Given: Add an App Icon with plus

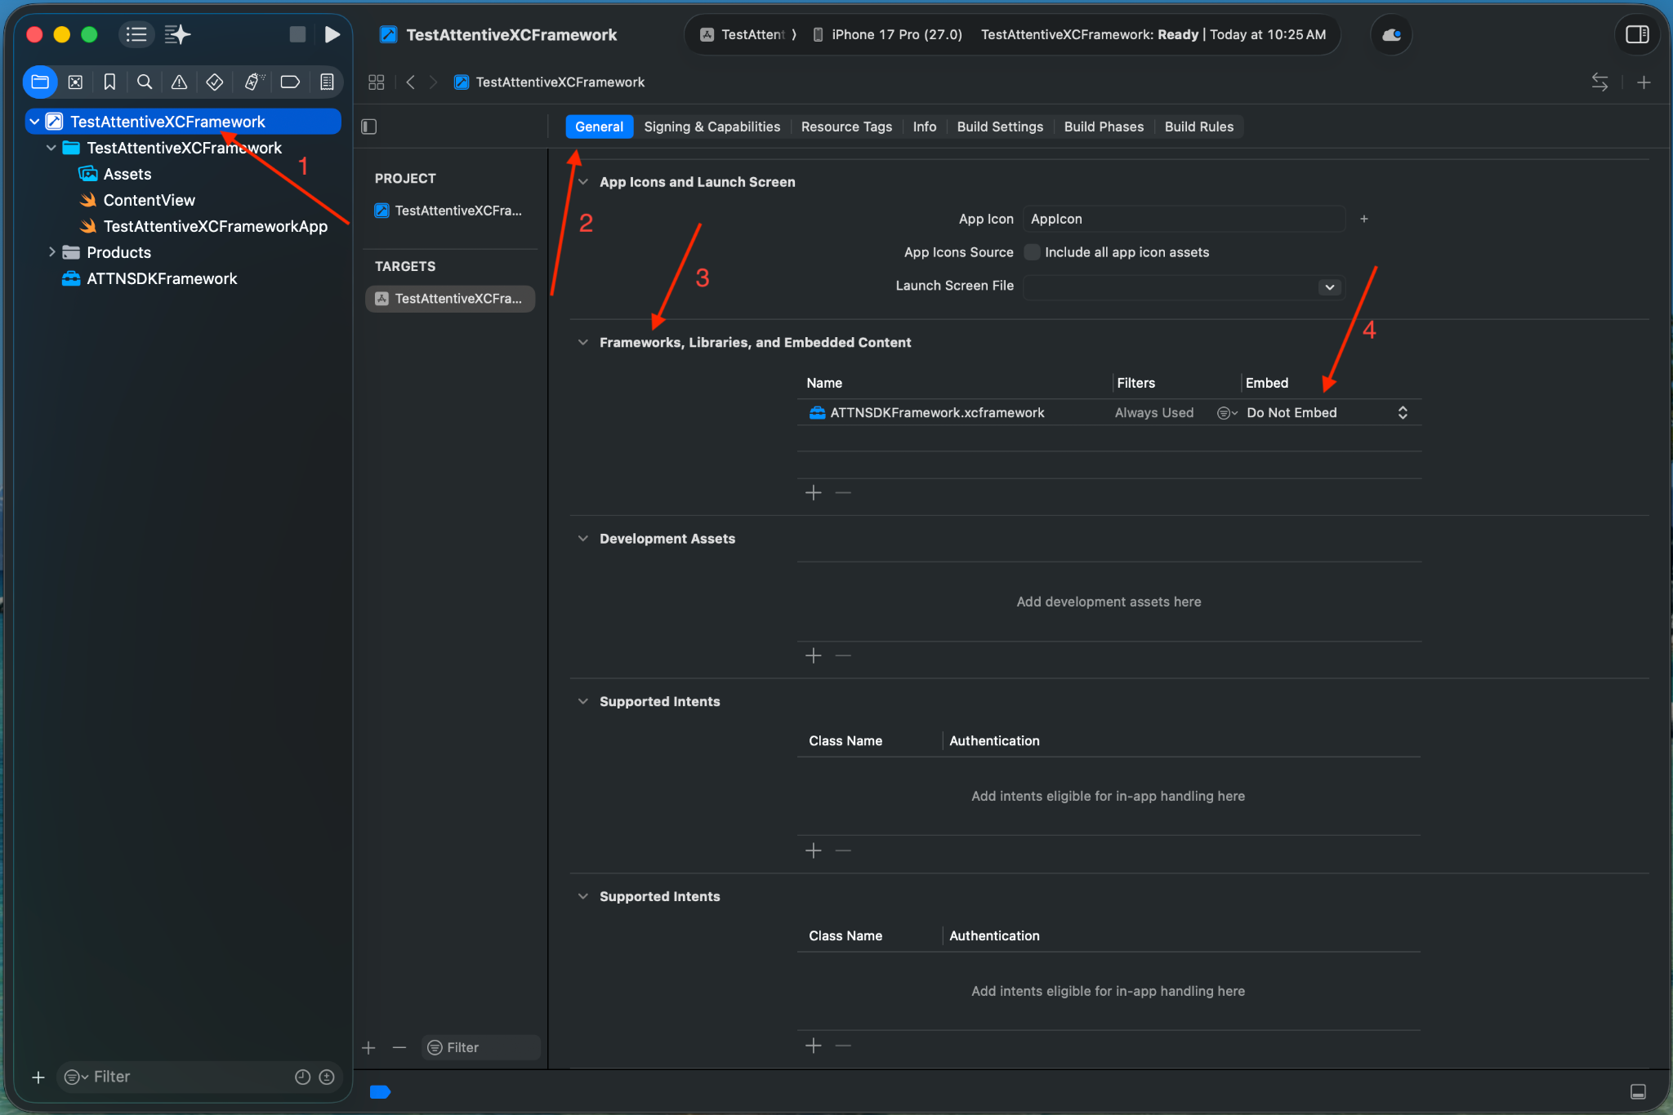Looking at the screenshot, I should (x=1363, y=219).
